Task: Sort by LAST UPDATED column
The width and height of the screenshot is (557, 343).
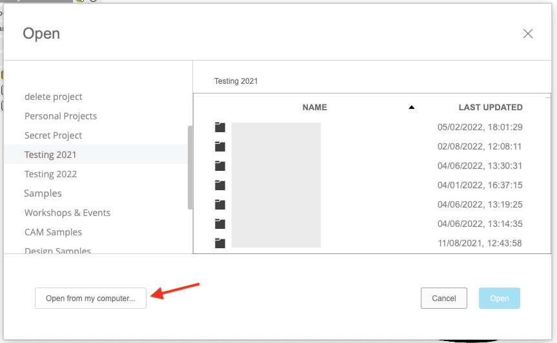Action: pyautogui.click(x=490, y=108)
